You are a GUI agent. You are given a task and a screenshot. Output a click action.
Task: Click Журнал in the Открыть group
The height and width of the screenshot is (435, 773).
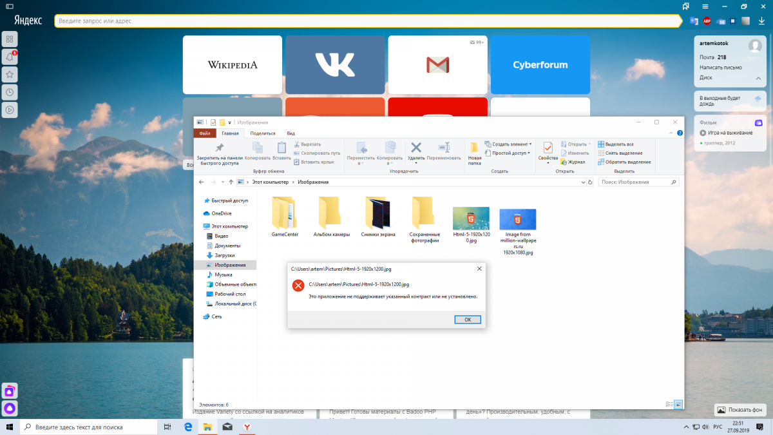tap(573, 162)
